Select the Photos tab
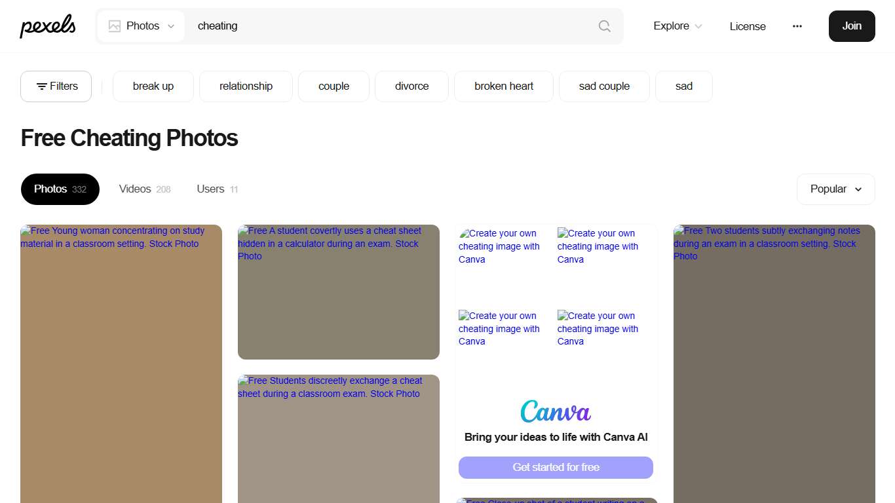The image size is (895, 503). click(60, 189)
